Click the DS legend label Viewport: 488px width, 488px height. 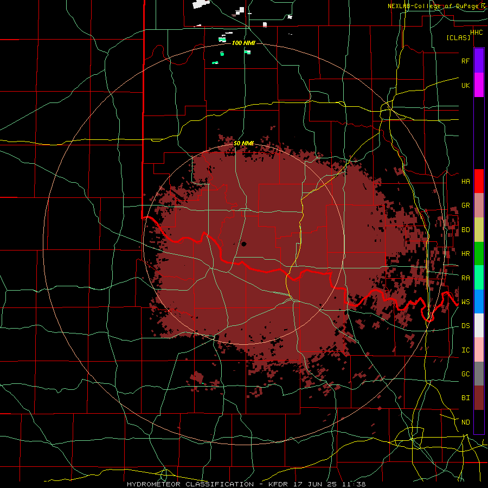pos(465,326)
